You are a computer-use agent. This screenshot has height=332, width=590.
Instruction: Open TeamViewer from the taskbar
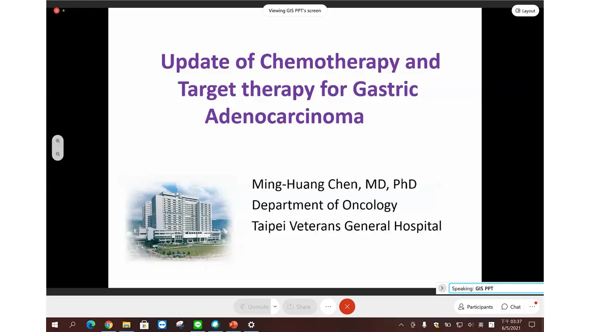click(162, 325)
